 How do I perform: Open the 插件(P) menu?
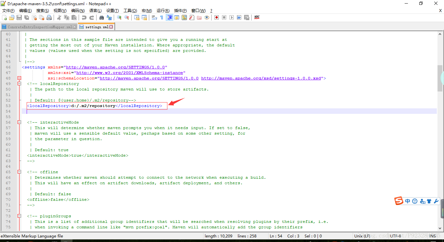tap(180, 11)
